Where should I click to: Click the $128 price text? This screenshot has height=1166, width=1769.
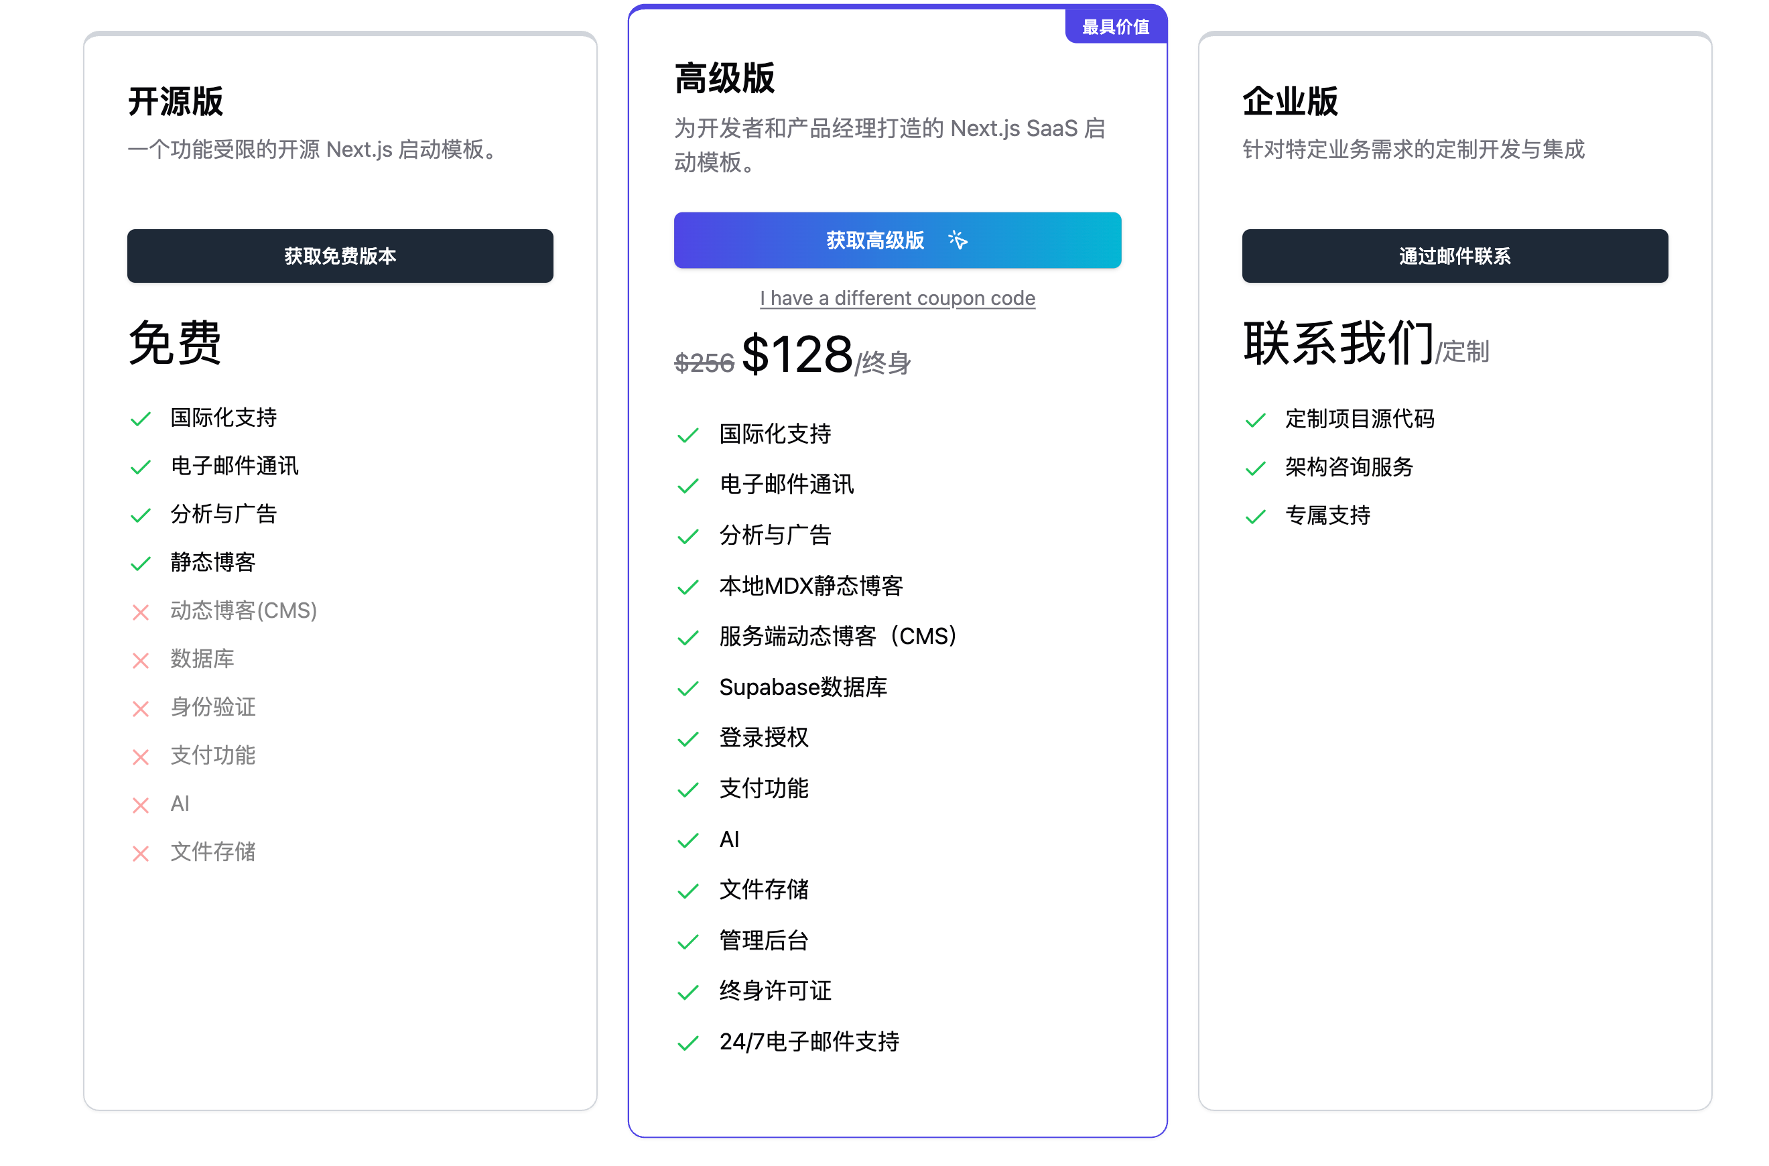coord(798,355)
